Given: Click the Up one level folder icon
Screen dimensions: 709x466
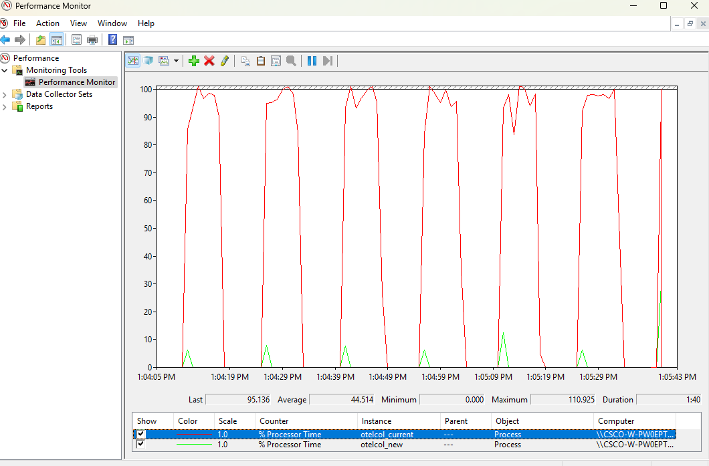Looking at the screenshot, I should pyautogui.click(x=41, y=39).
